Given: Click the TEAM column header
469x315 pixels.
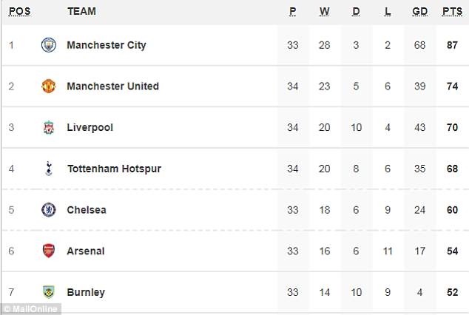Looking at the screenshot, I should point(81,12).
